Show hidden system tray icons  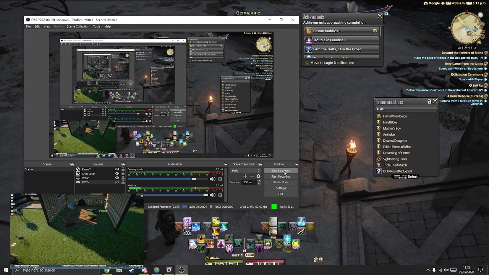[428, 270]
